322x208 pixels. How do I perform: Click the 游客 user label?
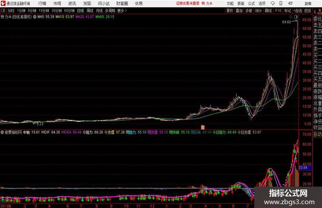308,3
